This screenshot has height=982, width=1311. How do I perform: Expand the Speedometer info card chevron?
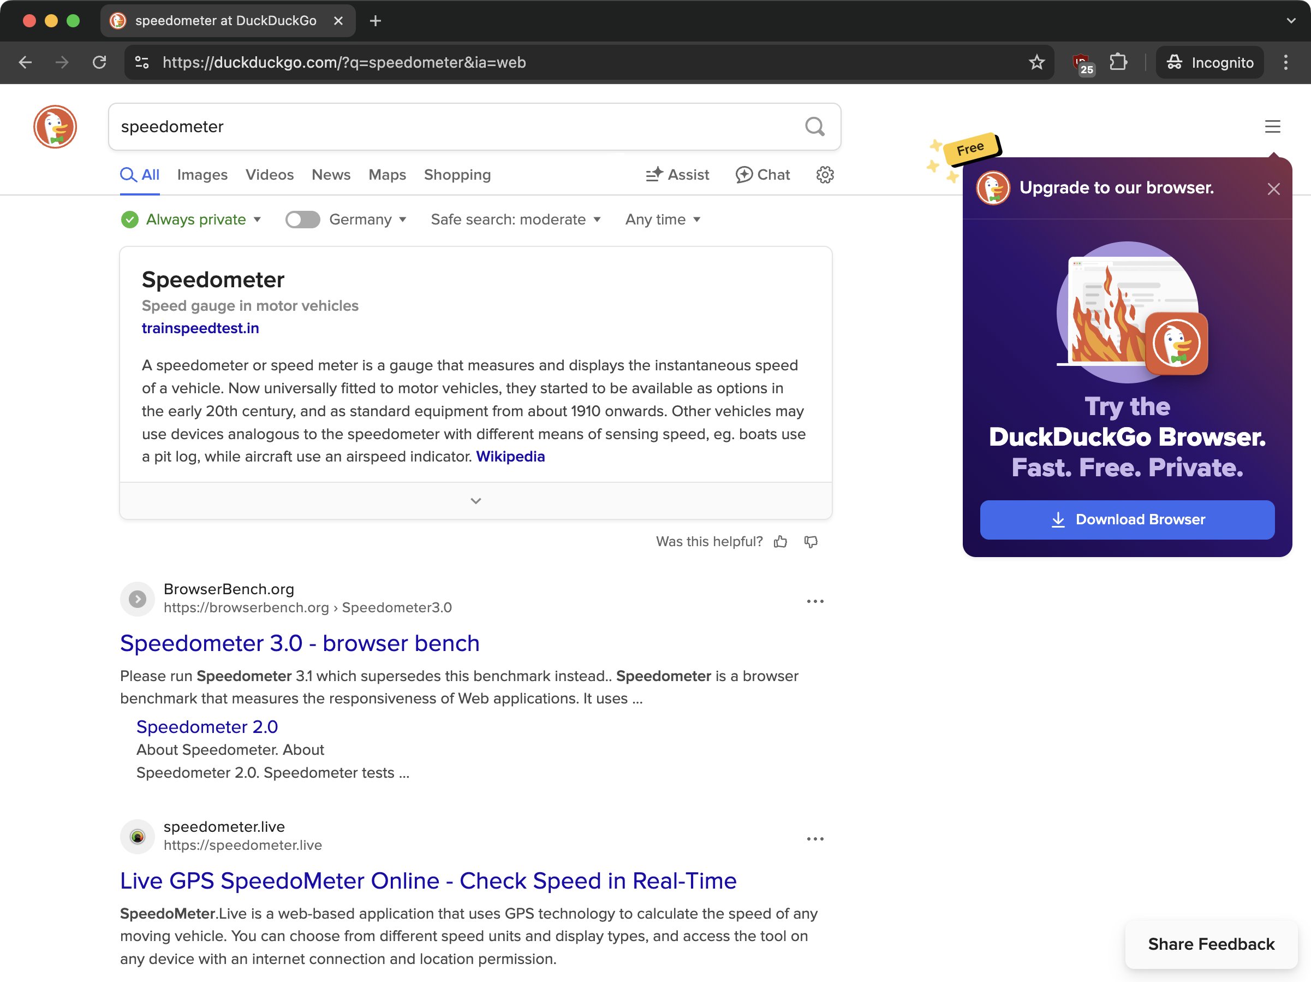(x=475, y=501)
